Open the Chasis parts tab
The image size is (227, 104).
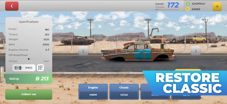[124, 91]
